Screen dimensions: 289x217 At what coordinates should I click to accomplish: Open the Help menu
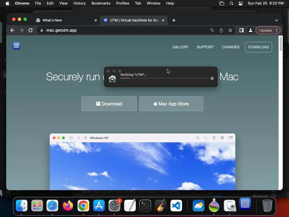170,3
